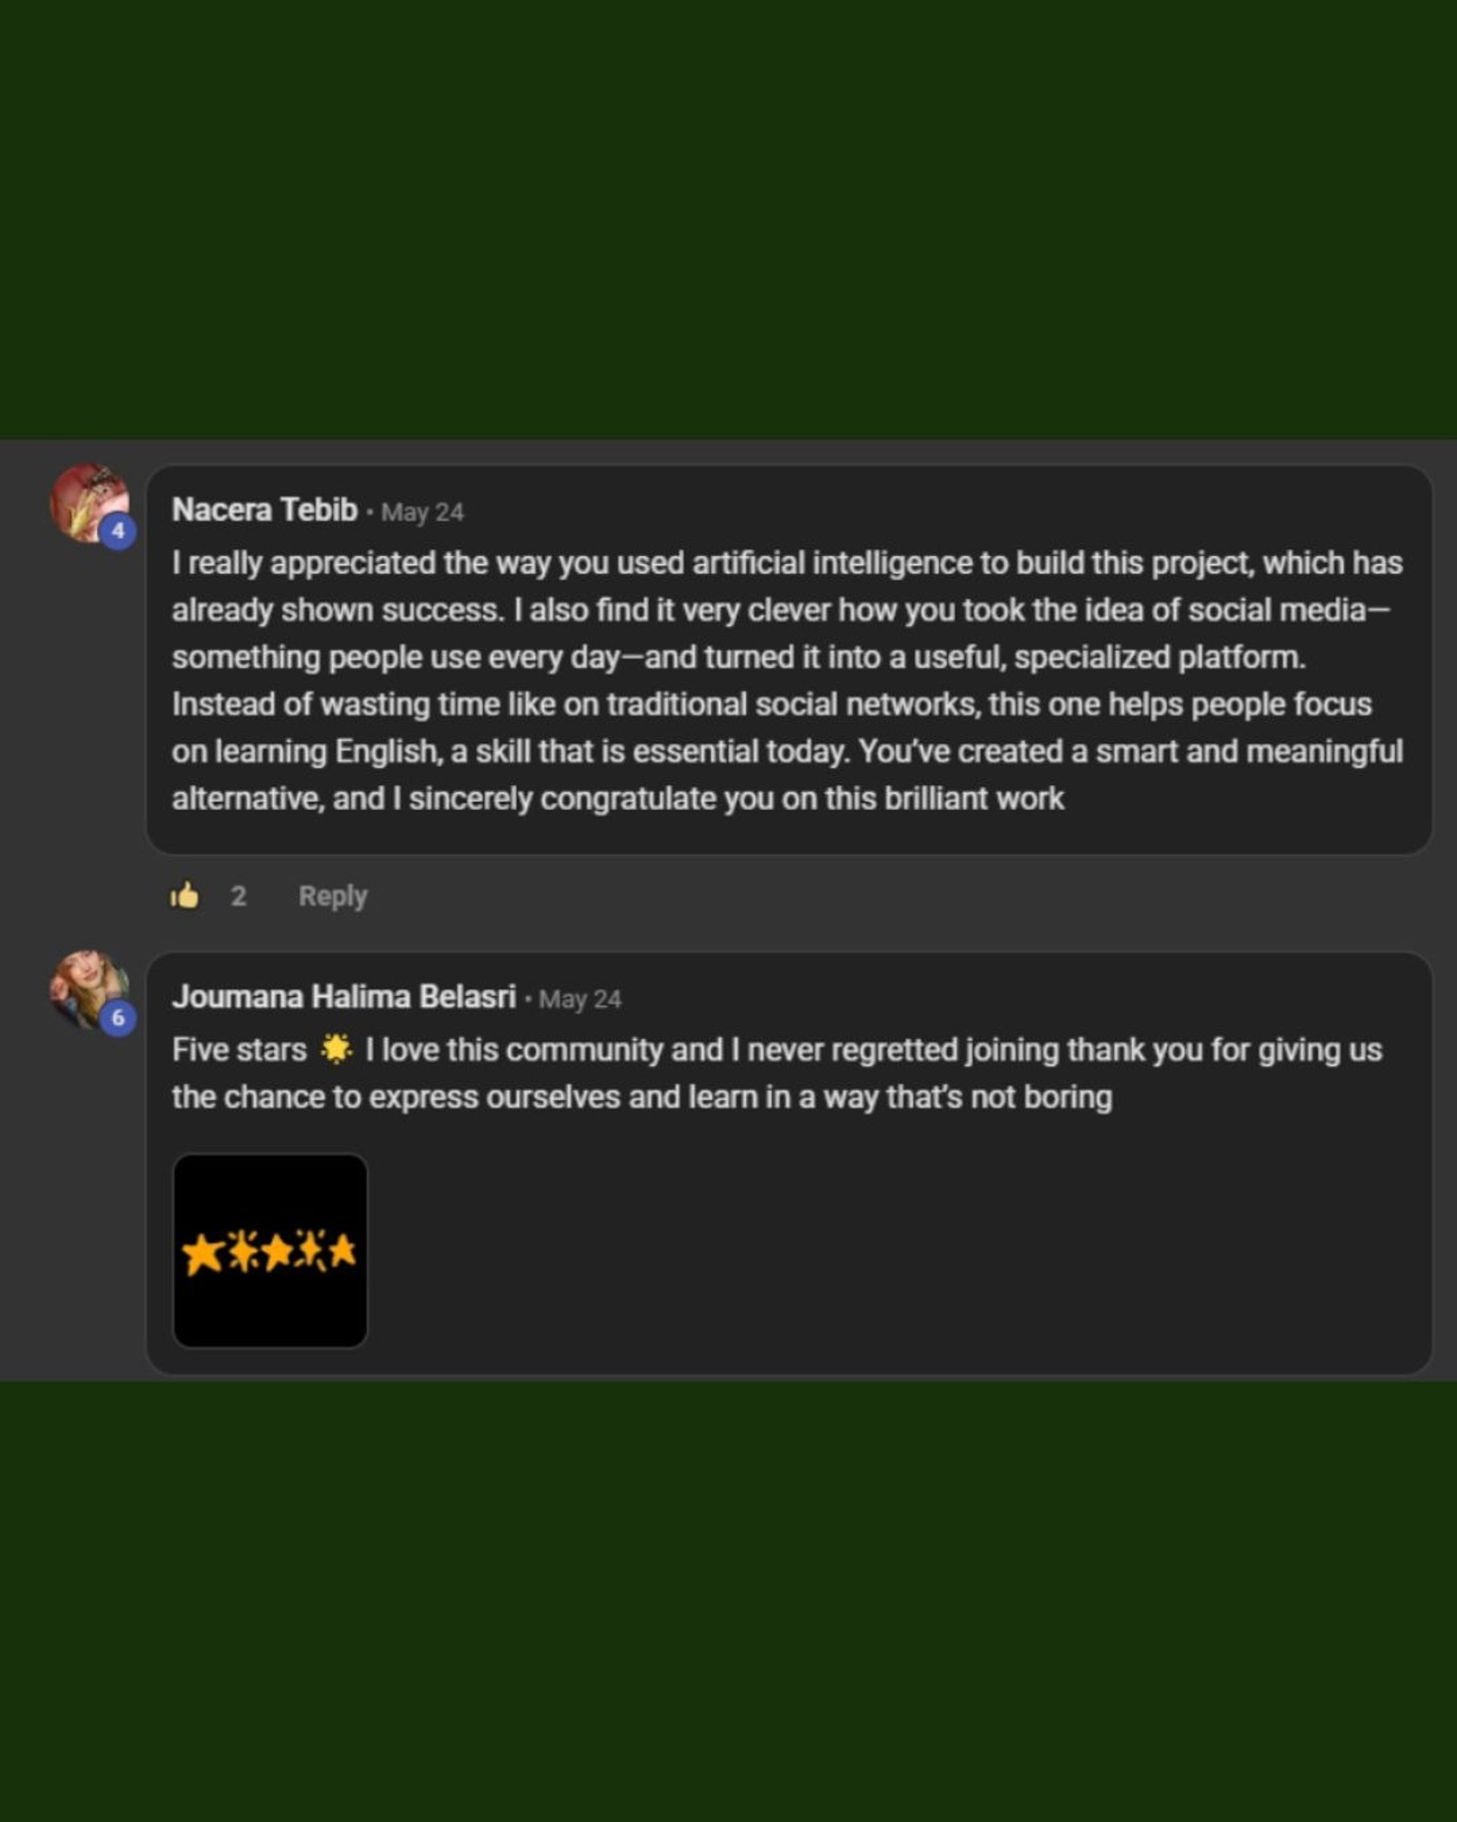Screen dimensions: 1457x1822
Task: Click empty space right of star image
Action: 845,1250
